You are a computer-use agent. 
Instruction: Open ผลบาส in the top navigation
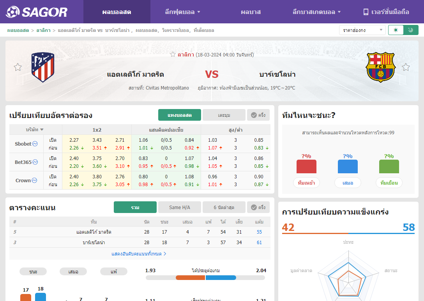(251, 12)
